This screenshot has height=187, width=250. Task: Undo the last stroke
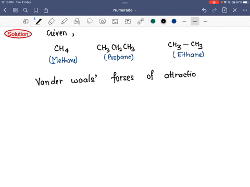coord(204,10)
